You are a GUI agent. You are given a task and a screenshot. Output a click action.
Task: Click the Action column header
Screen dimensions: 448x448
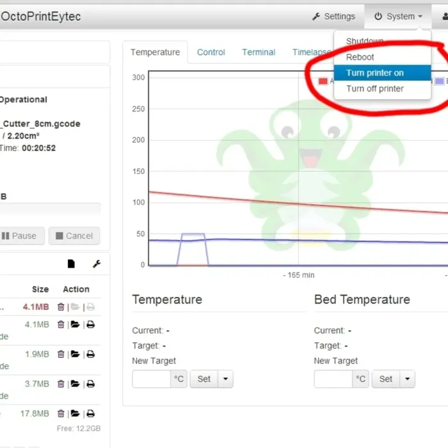click(76, 289)
